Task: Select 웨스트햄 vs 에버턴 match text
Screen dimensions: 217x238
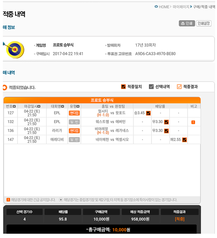Action: pyautogui.click(x=110, y=122)
